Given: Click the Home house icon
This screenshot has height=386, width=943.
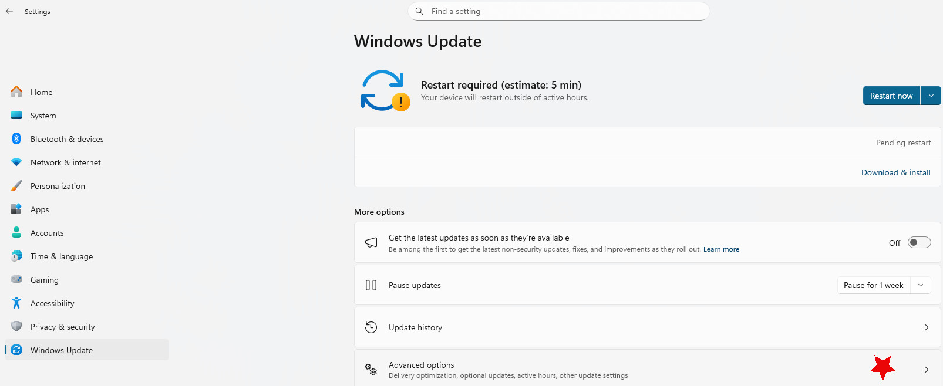Looking at the screenshot, I should 16,92.
